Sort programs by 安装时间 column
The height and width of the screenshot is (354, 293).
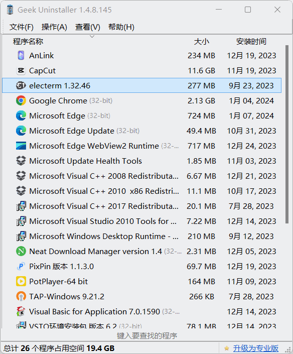pyautogui.click(x=251, y=42)
